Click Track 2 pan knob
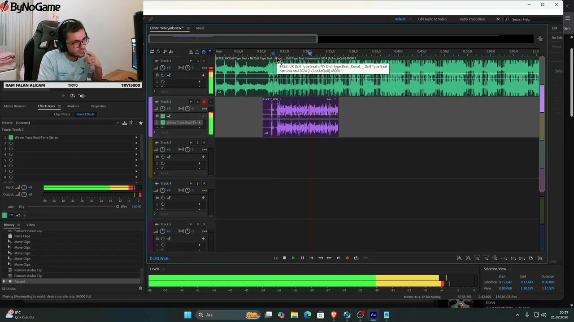Screen dimensions: 574x322 click(x=187, y=109)
